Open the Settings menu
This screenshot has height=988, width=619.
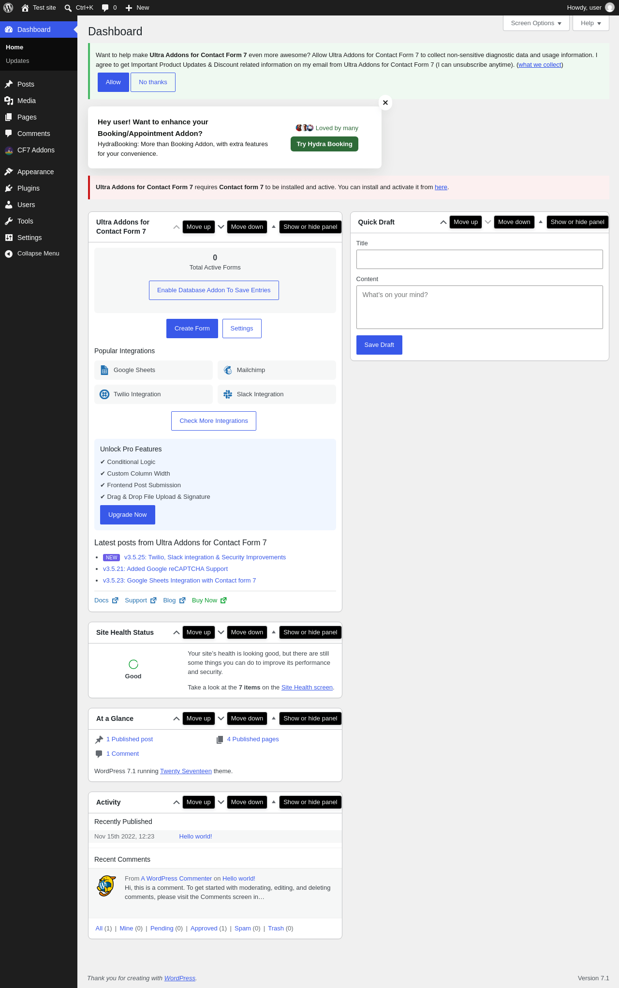click(x=39, y=238)
